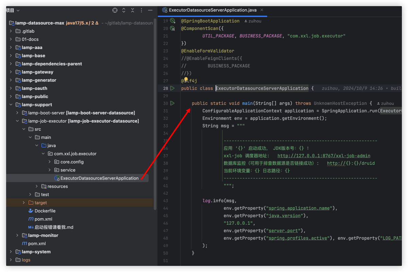Image resolution: width=408 pixels, height=272 pixels.
Task: Collapse the lamp-support module folder
Action: tap(11, 105)
